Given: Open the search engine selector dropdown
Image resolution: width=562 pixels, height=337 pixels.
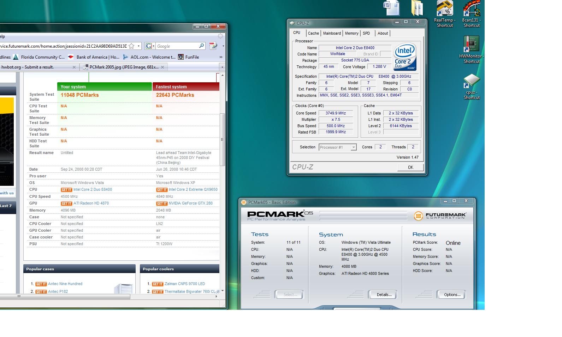Looking at the screenshot, I should click(153, 46).
